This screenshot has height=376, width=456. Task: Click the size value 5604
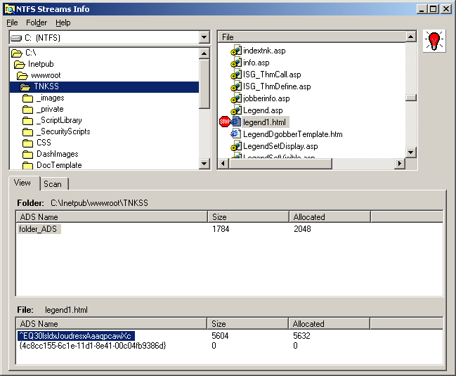(220, 336)
